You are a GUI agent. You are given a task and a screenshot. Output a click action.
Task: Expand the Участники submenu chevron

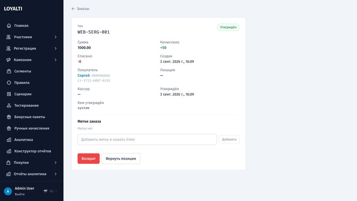(x=55, y=37)
